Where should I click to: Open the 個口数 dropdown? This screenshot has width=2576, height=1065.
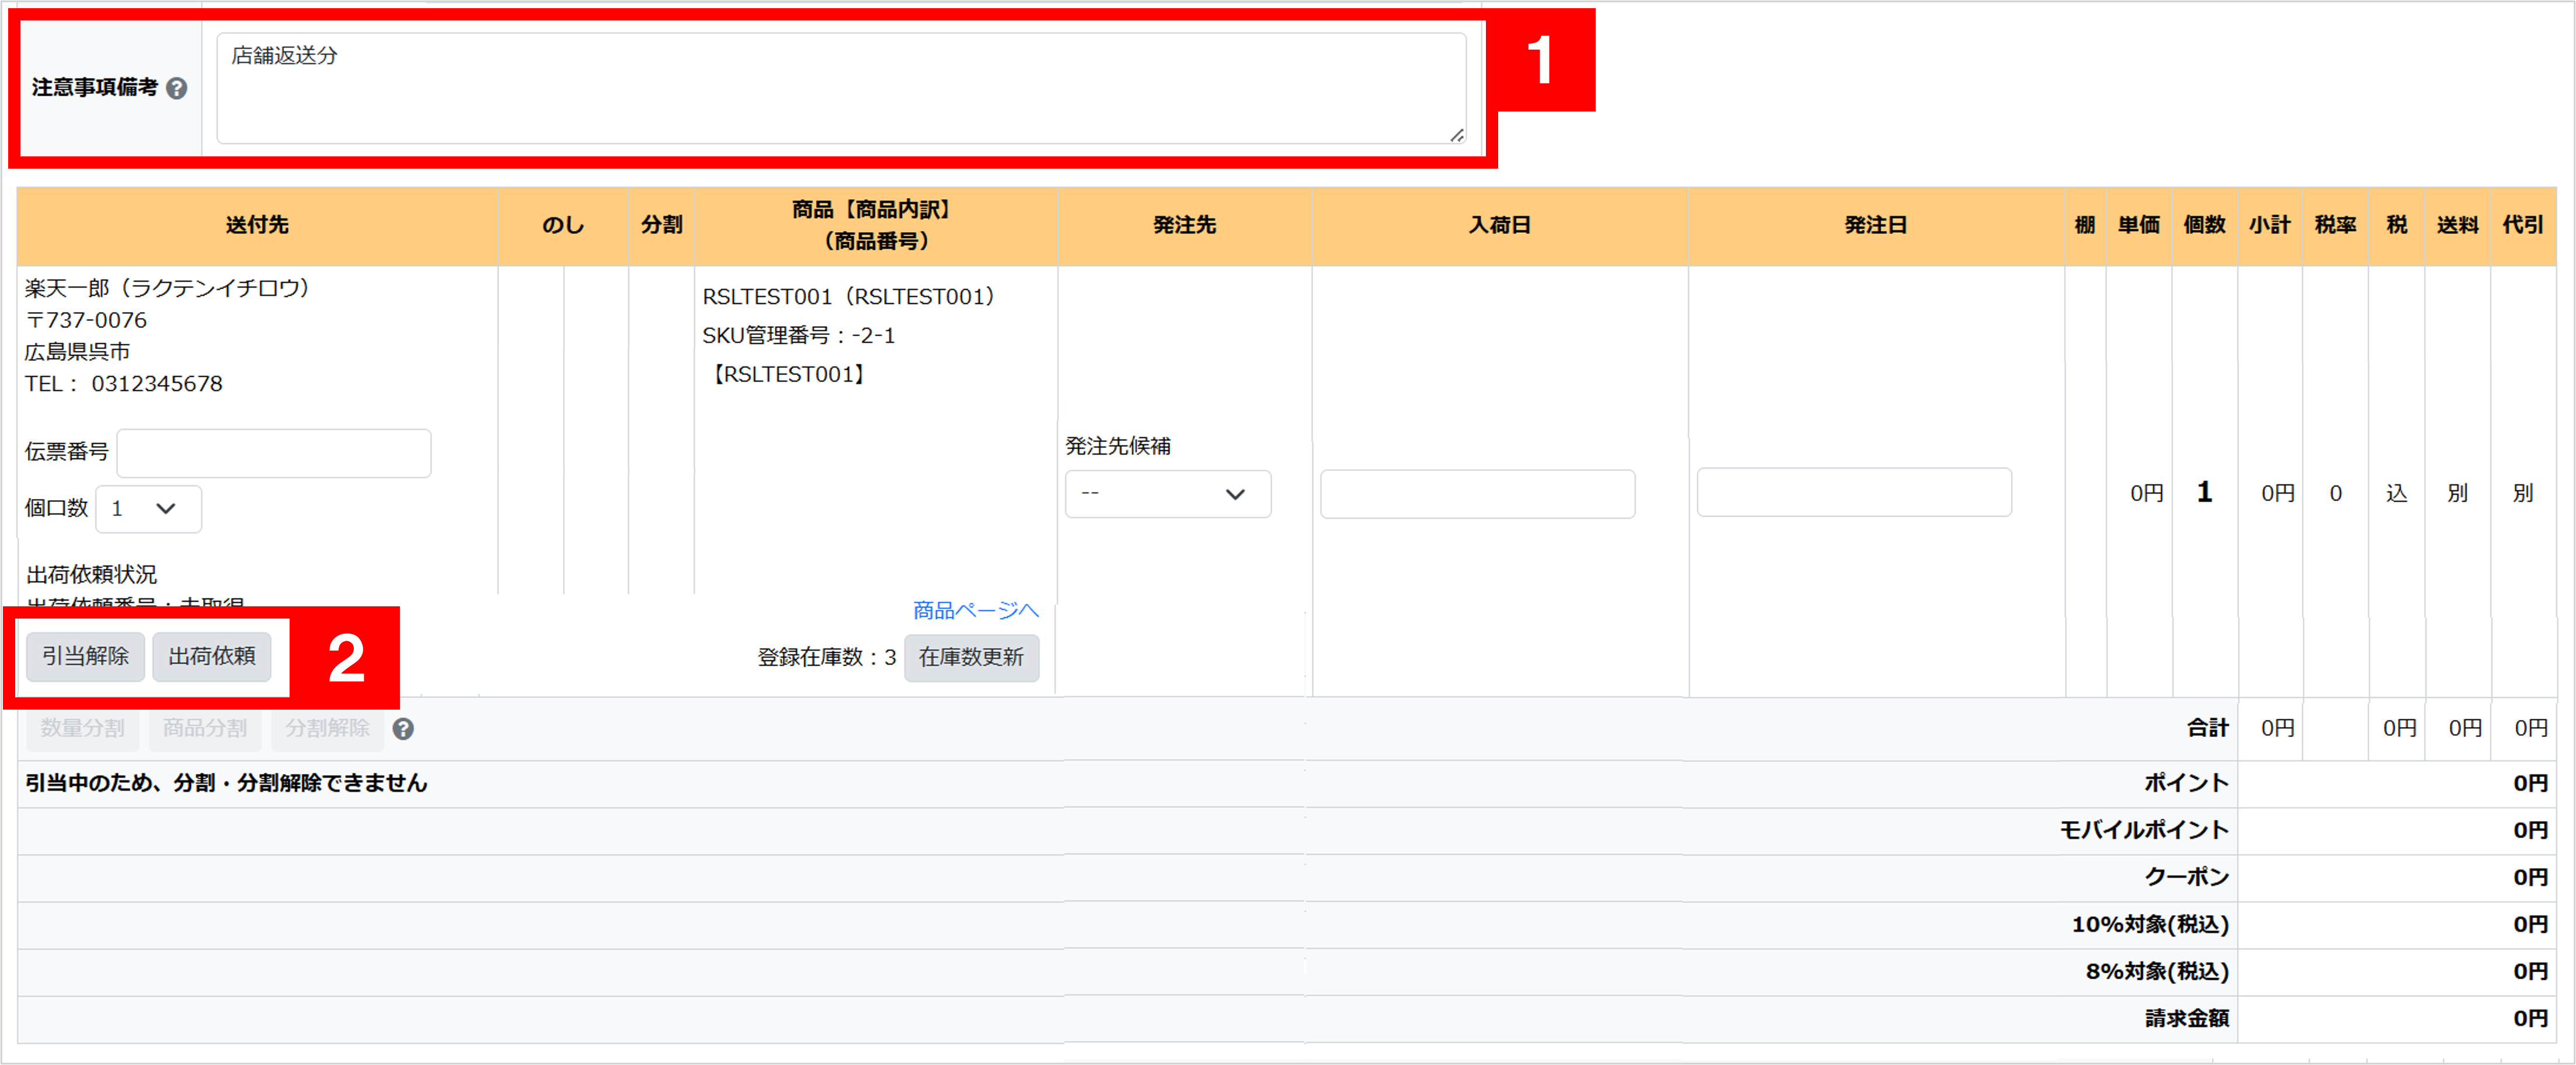(148, 508)
